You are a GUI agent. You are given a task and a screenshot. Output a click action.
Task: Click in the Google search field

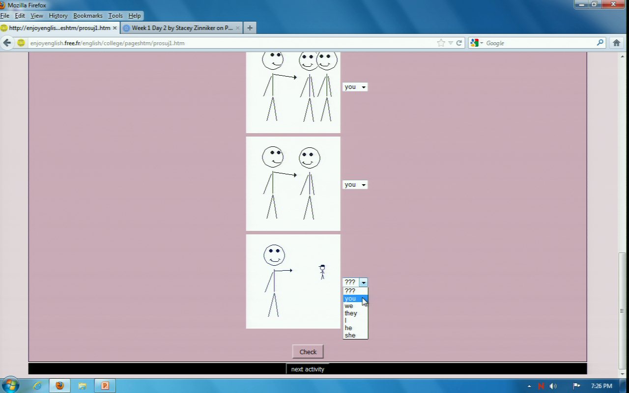(x=538, y=43)
